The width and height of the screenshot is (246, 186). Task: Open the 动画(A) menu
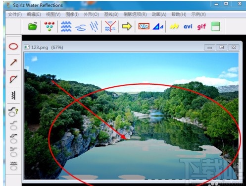[159, 14]
